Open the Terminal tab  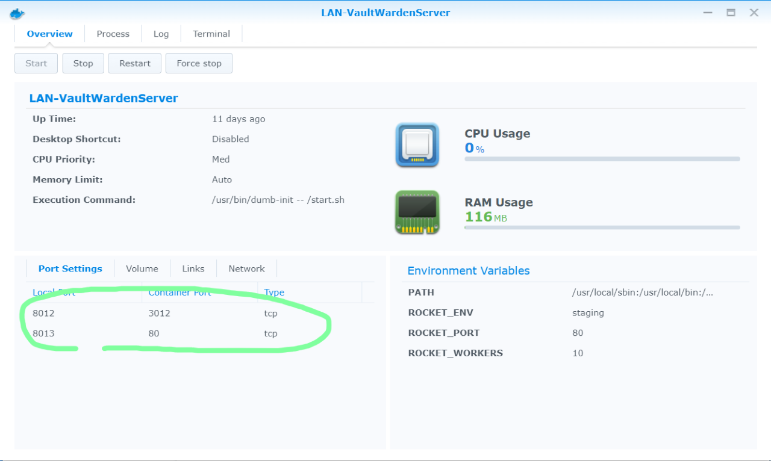[x=211, y=34]
